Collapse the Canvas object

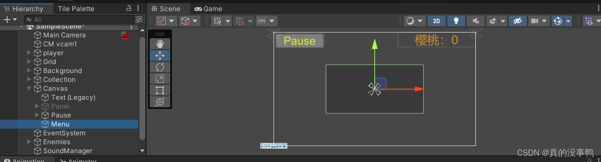(x=29, y=88)
